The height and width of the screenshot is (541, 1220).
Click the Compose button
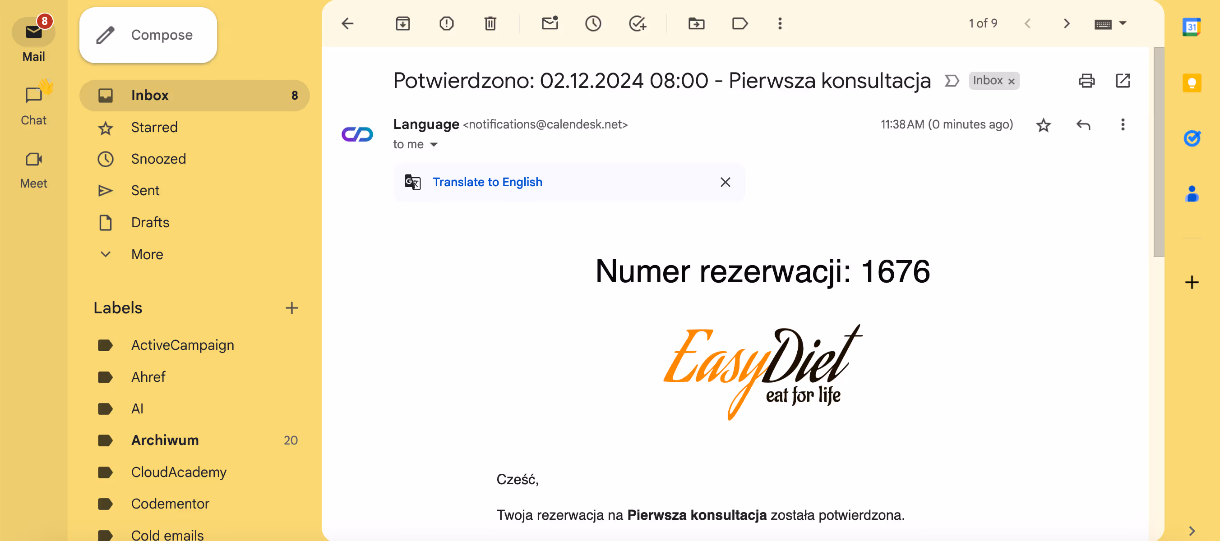tap(148, 35)
